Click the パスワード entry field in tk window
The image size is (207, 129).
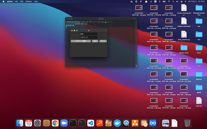(x=88, y=37)
